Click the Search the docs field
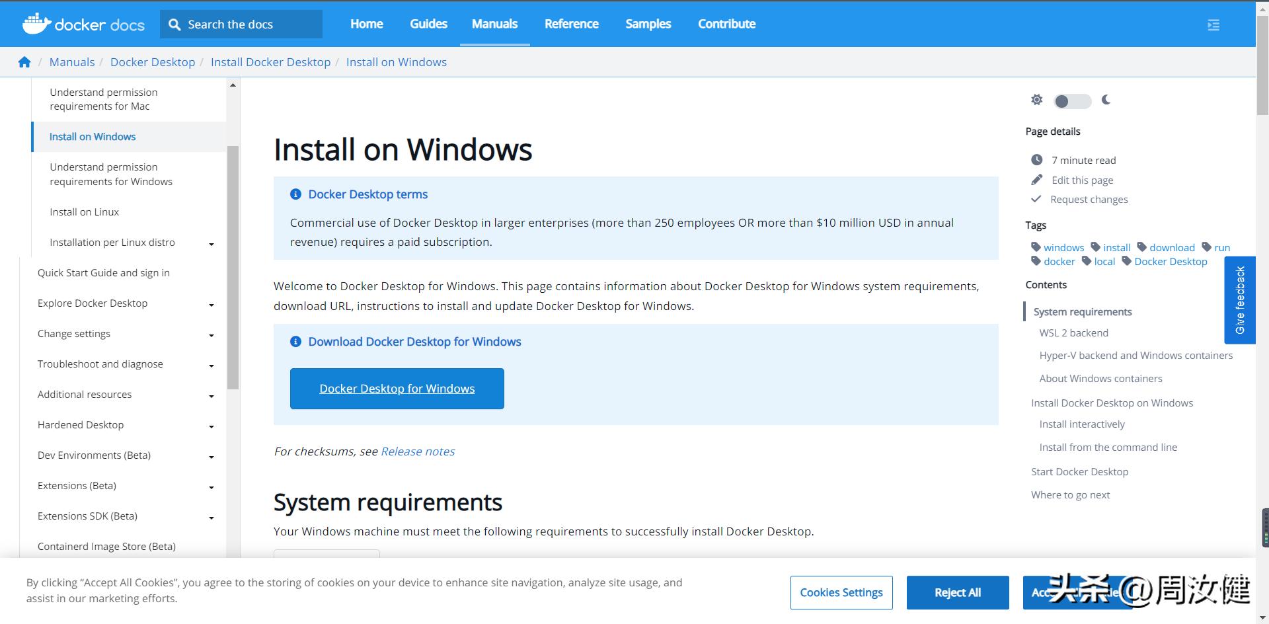The width and height of the screenshot is (1269, 624). (x=251, y=24)
